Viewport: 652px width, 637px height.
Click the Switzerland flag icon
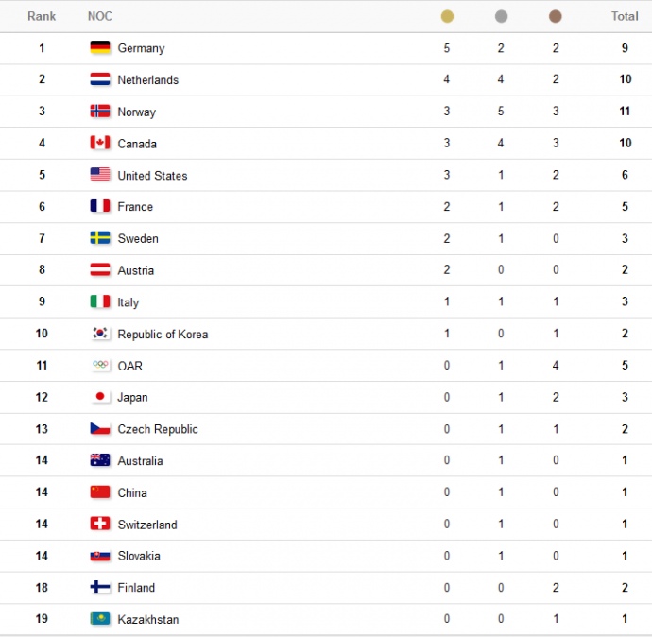pyautogui.click(x=100, y=524)
